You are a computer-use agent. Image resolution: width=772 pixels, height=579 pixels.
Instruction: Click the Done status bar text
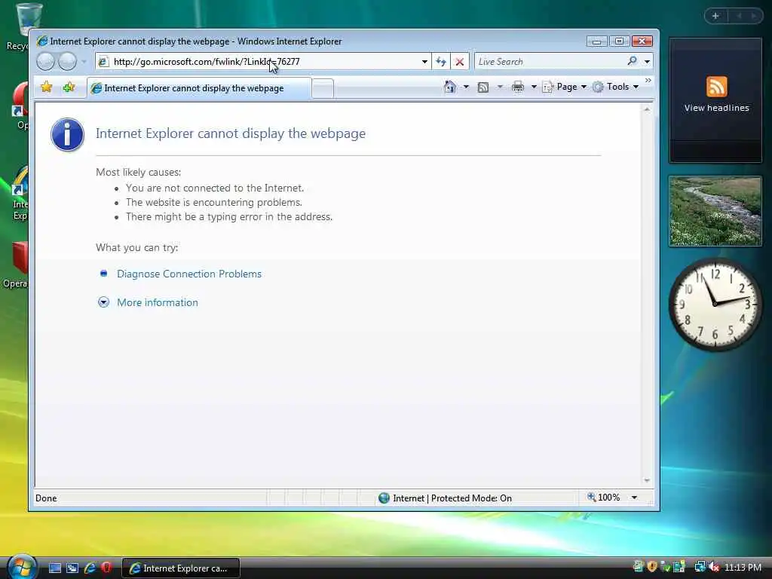[46, 498]
